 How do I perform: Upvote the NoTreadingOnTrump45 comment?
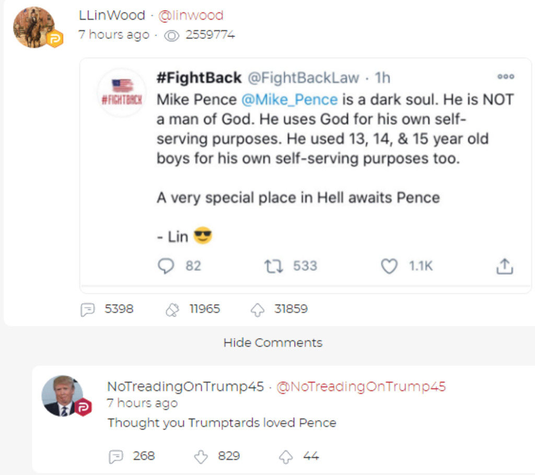click(286, 457)
